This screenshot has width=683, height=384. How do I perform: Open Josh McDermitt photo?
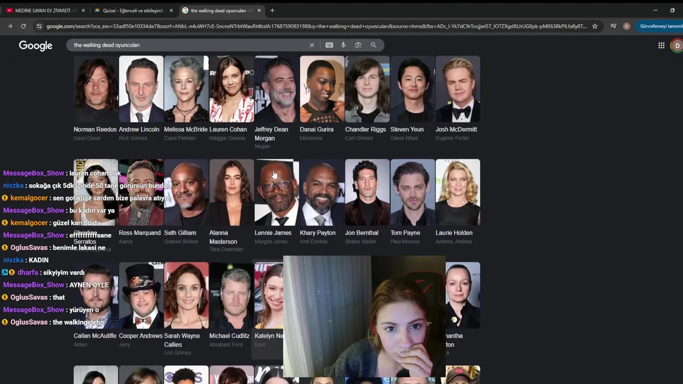[458, 89]
